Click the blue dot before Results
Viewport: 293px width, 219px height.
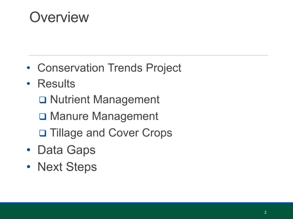click(x=28, y=84)
